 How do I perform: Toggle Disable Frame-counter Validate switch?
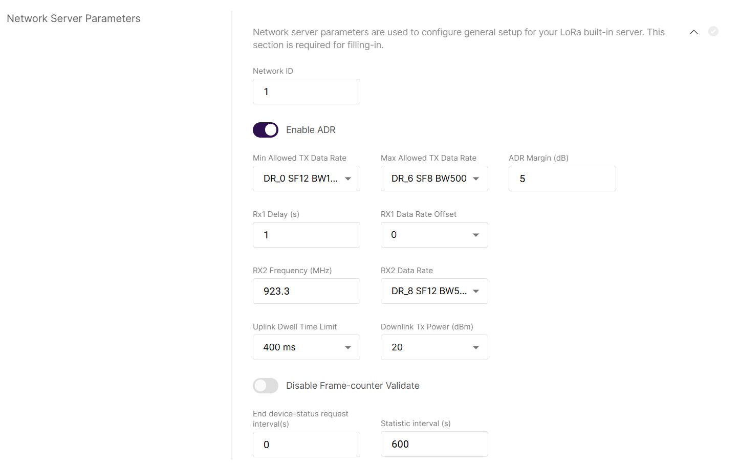coord(266,386)
